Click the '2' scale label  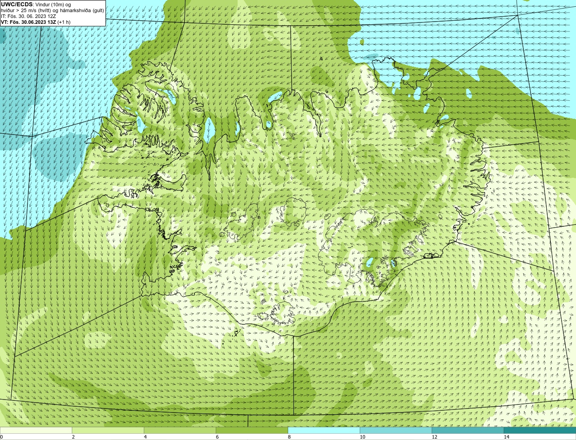73,437
